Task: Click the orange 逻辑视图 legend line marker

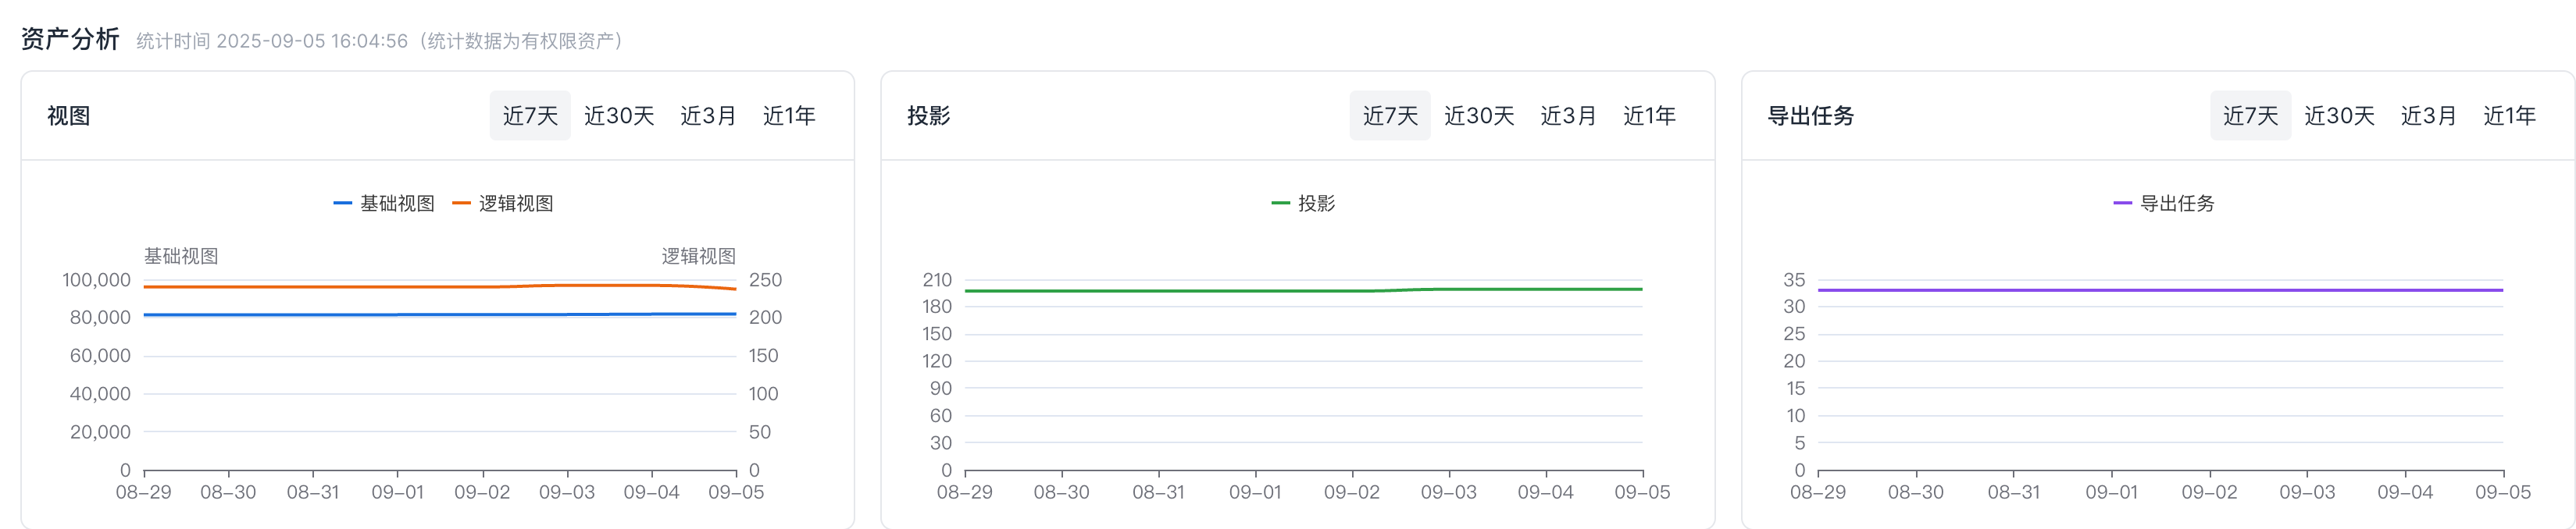Action: [462, 204]
